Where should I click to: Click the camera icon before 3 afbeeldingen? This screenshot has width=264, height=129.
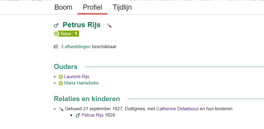(x=56, y=47)
